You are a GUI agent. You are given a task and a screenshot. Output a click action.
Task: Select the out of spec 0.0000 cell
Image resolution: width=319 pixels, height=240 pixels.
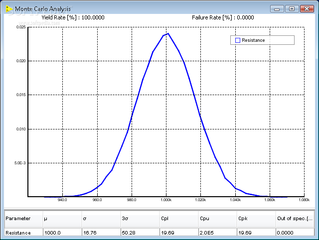(x=295, y=233)
